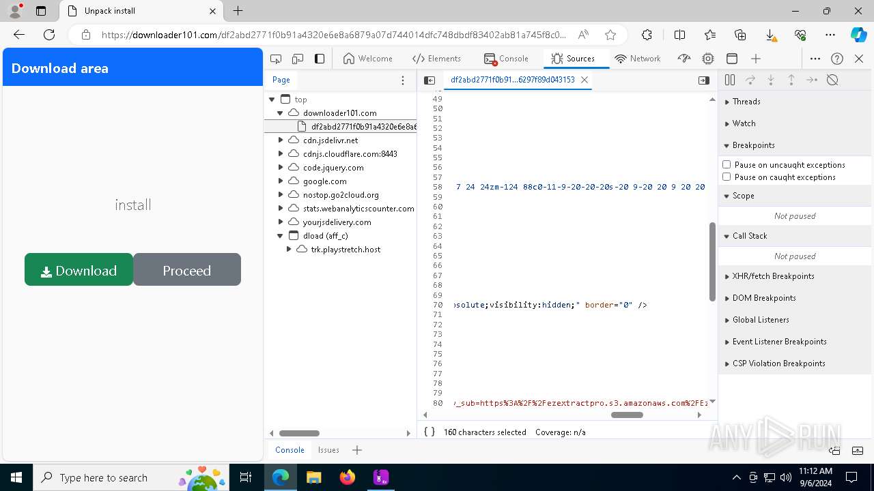Screen dimensions: 874x491
Task: Pause script execution
Action: pos(730,80)
